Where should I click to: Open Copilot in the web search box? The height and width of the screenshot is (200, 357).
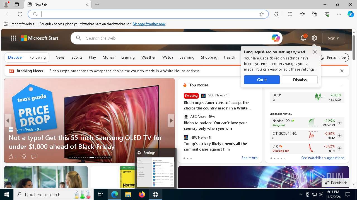(276, 38)
